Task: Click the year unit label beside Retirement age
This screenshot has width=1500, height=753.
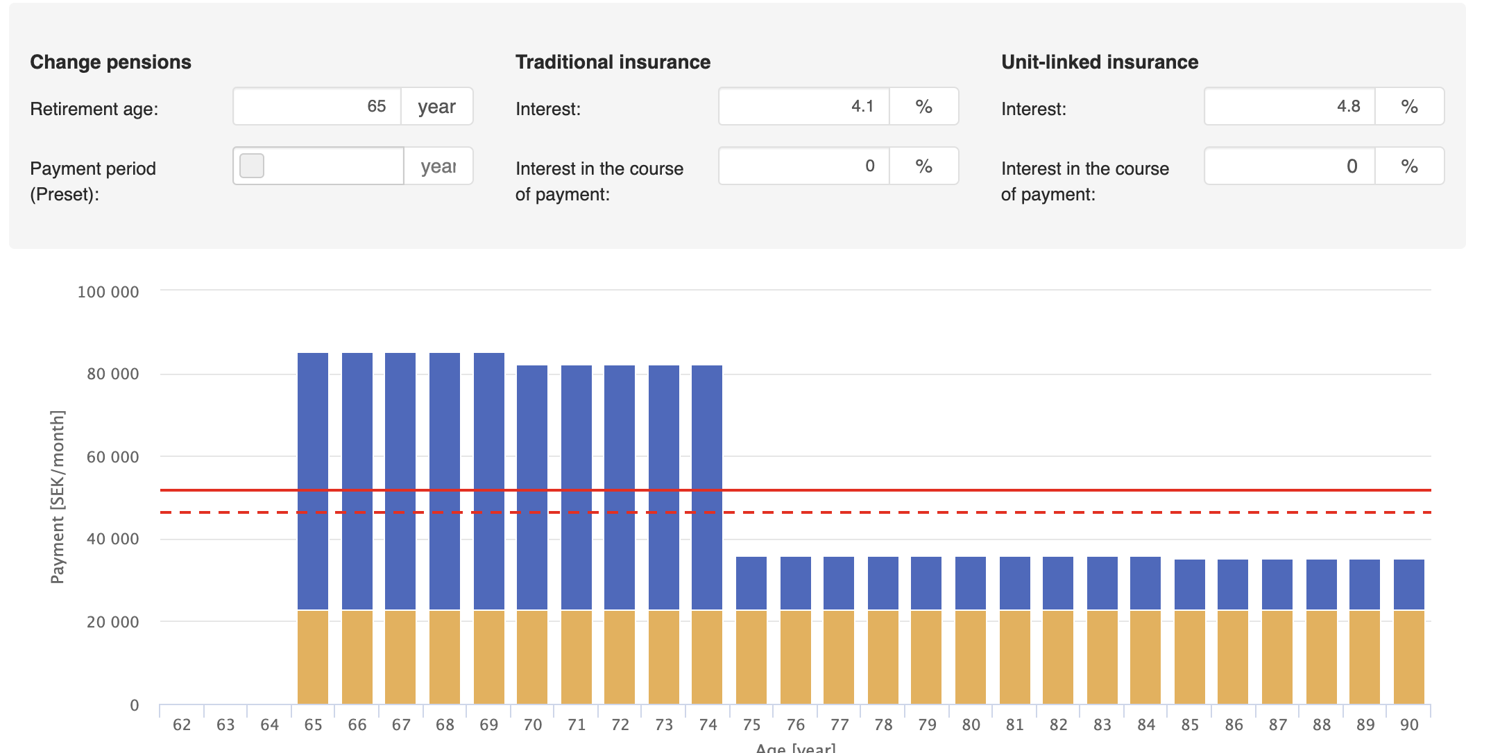Action: pyautogui.click(x=437, y=107)
